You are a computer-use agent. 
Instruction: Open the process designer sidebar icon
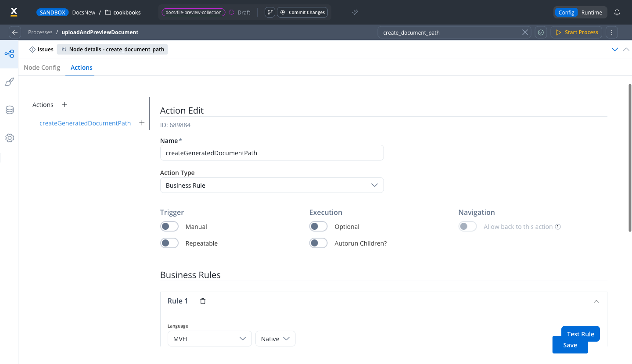[x=9, y=54]
